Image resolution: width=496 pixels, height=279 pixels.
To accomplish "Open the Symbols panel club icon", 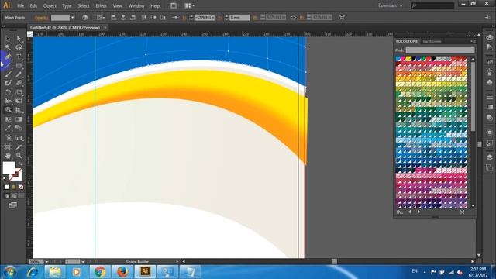I will coord(489,83).
